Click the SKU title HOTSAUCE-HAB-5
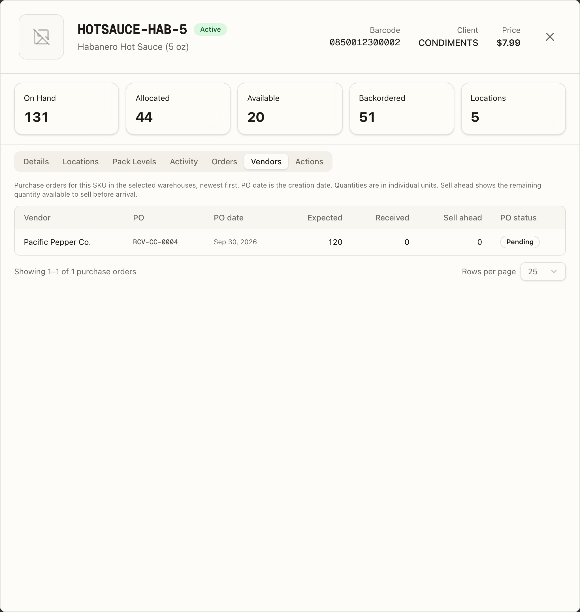The image size is (580, 612). coord(132,29)
